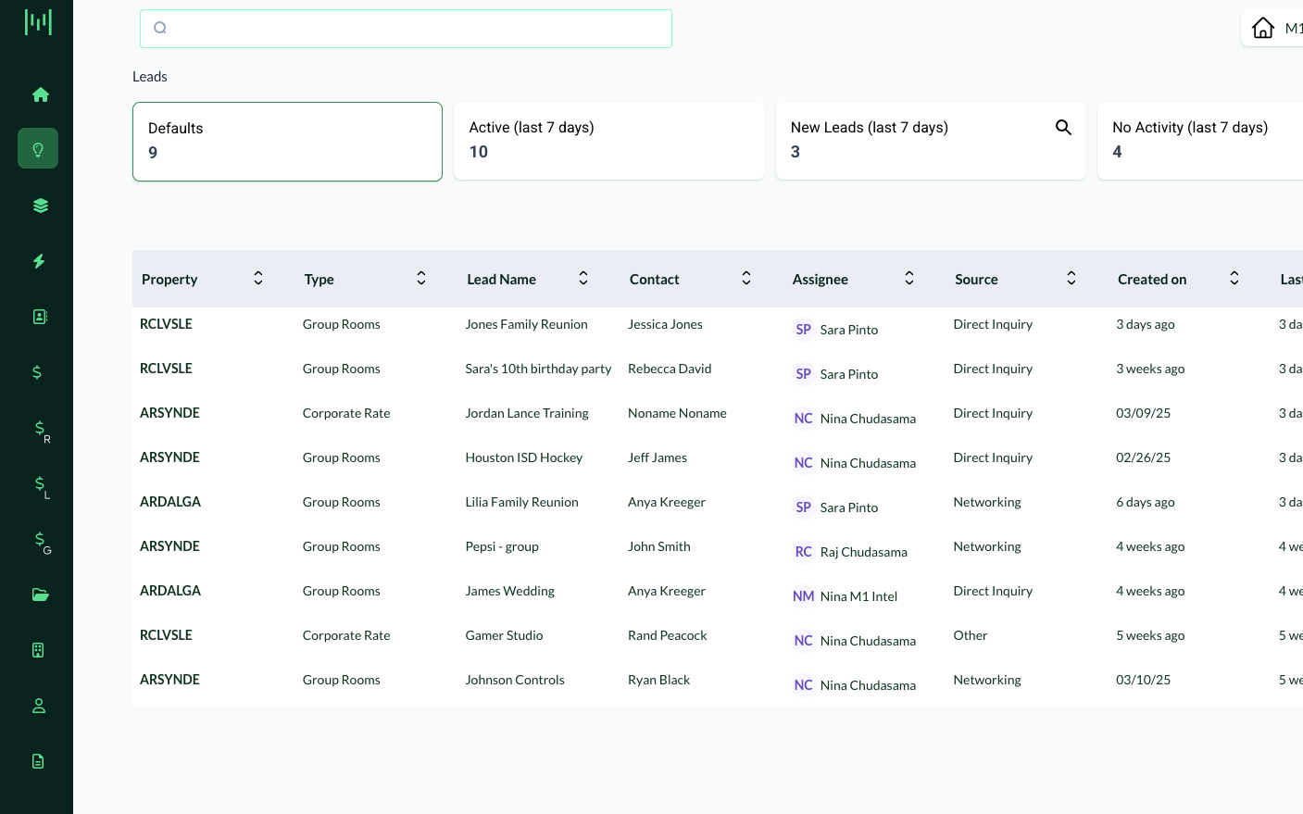The width and height of the screenshot is (1303, 814).
Task: Open the Johnson Controls lead row
Action: tap(515, 680)
